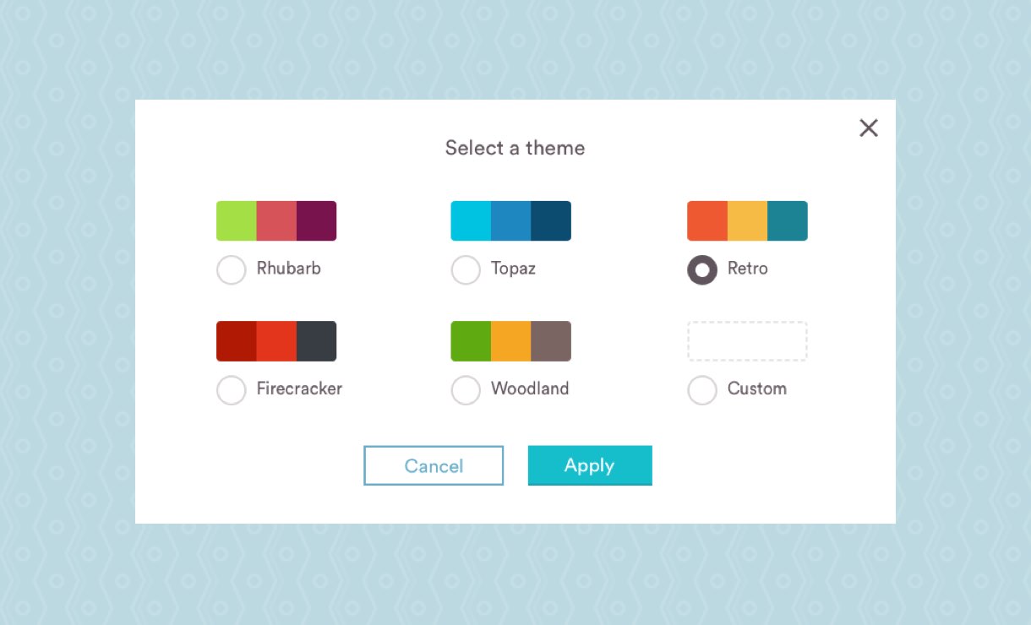Pick the Custom theme radio button
This screenshot has width=1031, height=625.
tap(702, 390)
